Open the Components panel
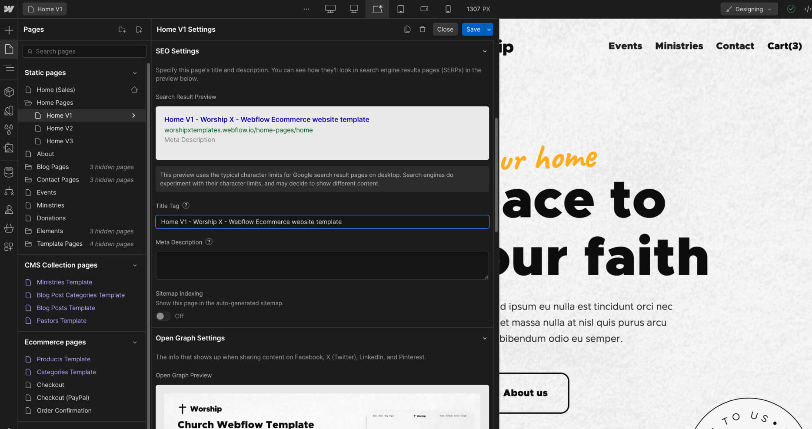Image resolution: width=812 pixels, height=429 pixels. click(9, 92)
